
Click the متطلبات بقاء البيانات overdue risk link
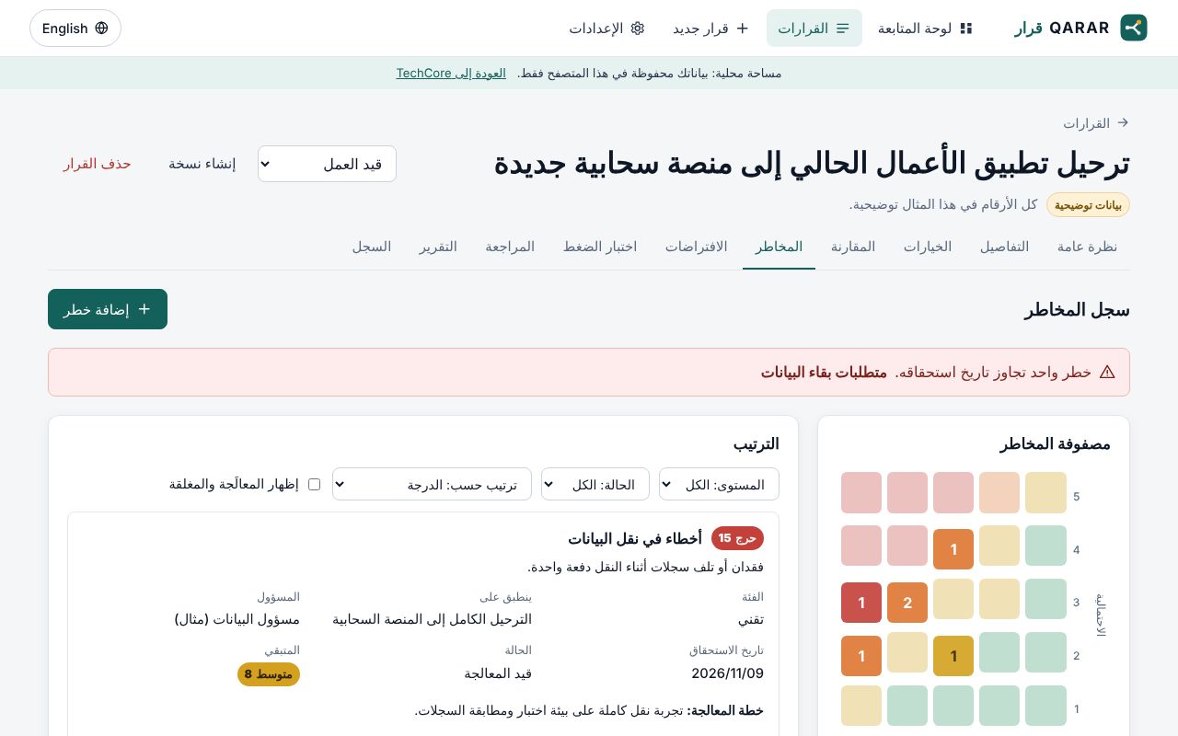pos(824,373)
